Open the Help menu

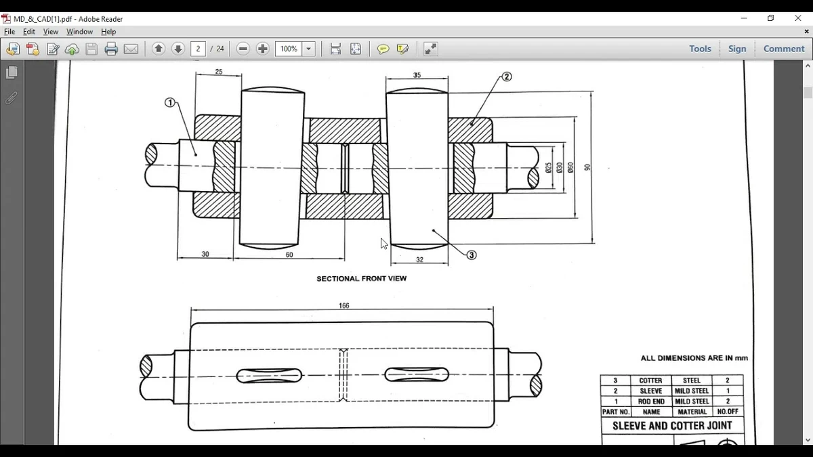pyautogui.click(x=108, y=32)
